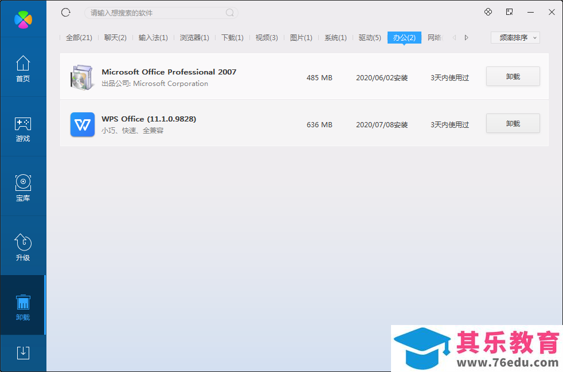Click 3天内使用过 in WPS Office row
The width and height of the screenshot is (563, 372).
[x=450, y=125]
